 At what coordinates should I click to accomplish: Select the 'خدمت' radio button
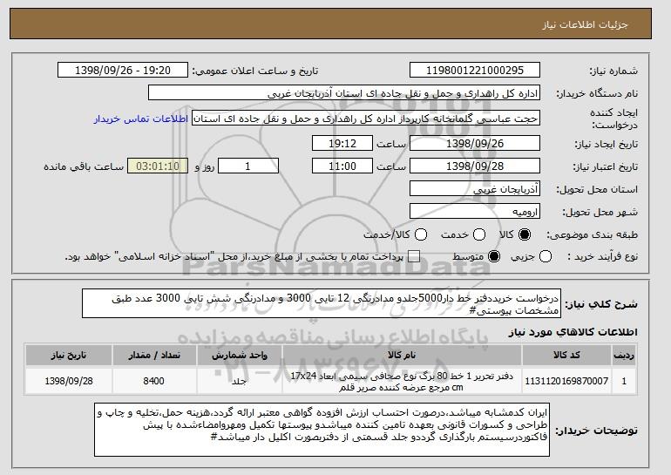pyautogui.click(x=479, y=234)
